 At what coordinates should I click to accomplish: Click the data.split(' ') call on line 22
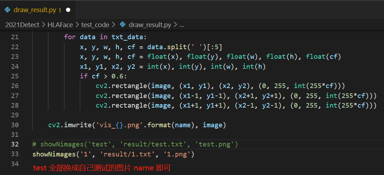171,47
